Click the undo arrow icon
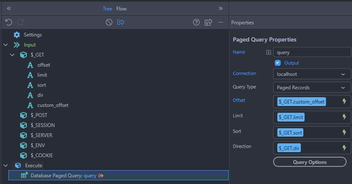The height and width of the screenshot is (184, 352). (9, 23)
